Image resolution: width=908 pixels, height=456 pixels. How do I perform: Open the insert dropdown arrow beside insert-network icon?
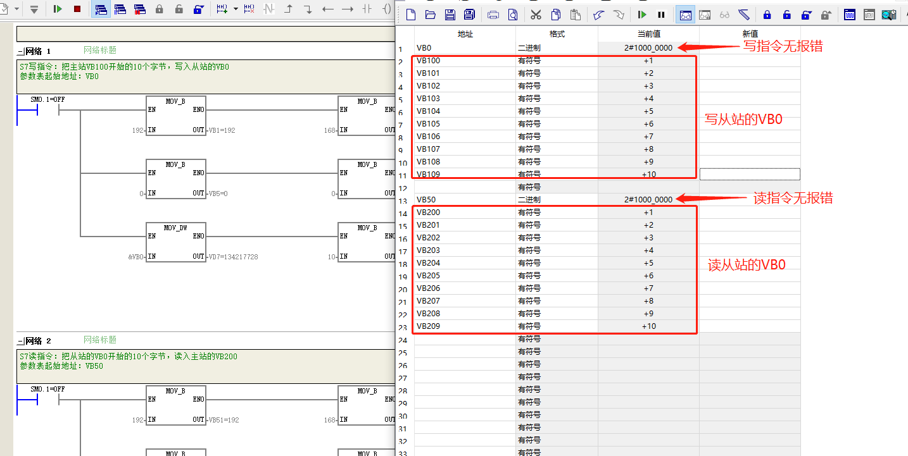point(236,9)
